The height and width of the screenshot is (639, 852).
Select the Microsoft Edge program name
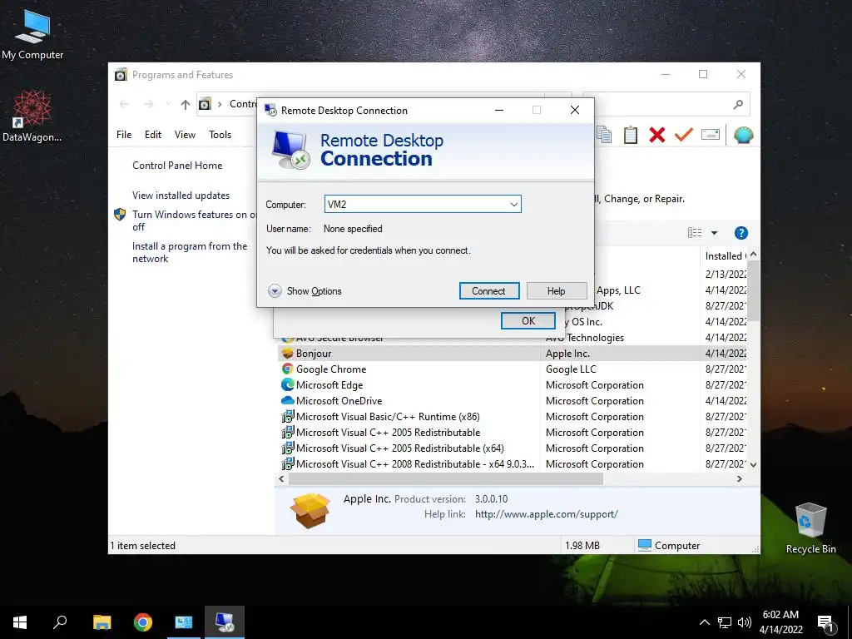[x=329, y=384]
